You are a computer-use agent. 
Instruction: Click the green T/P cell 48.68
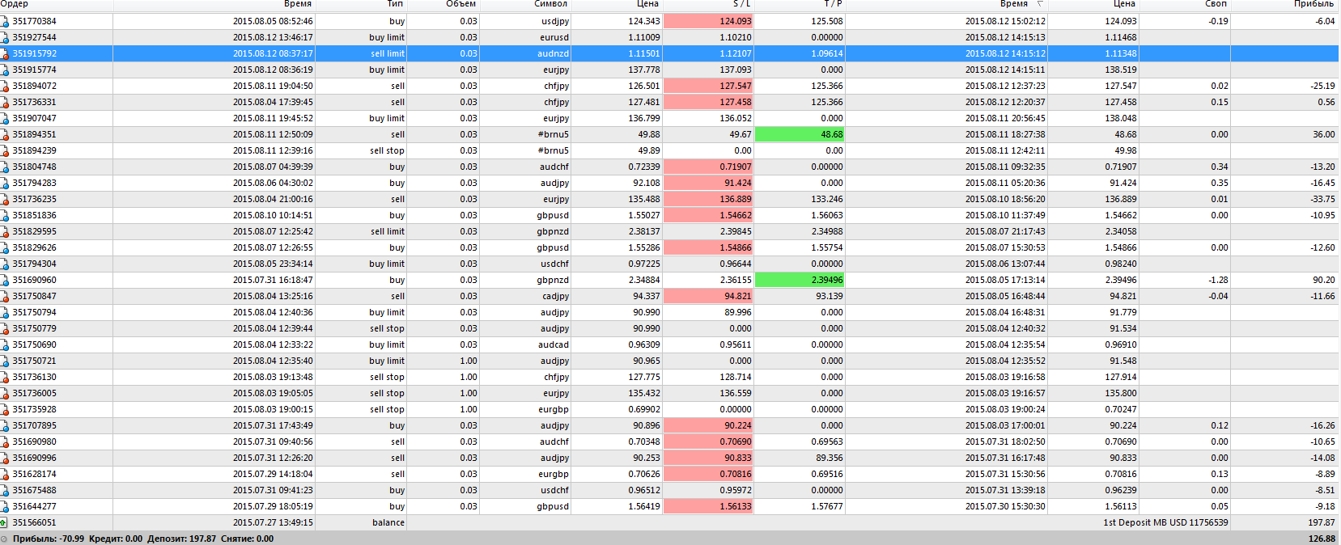tap(800, 134)
